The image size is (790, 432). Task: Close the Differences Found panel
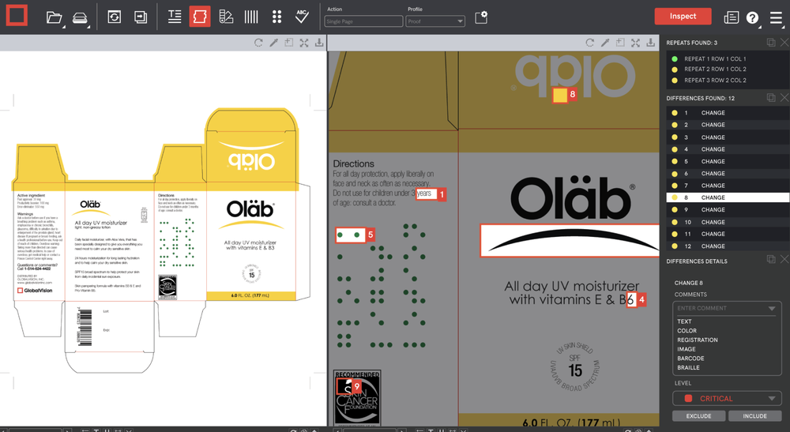[x=784, y=98]
